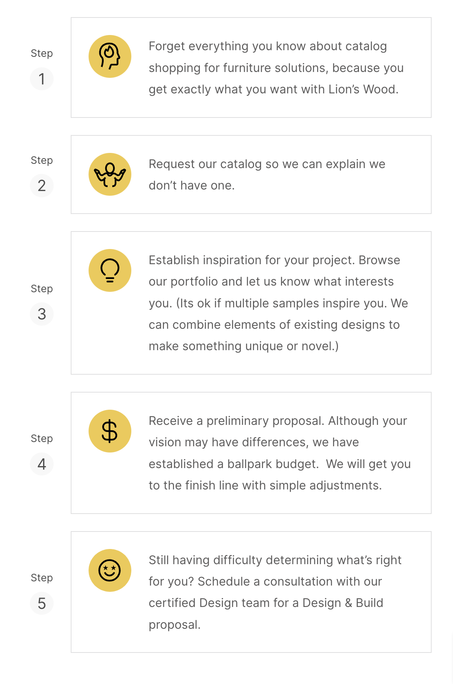This screenshot has height=684, width=453.
Task: Click the "Establish inspiration for your project" text
Action: tap(278, 303)
